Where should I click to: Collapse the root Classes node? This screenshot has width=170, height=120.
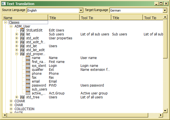6,22
